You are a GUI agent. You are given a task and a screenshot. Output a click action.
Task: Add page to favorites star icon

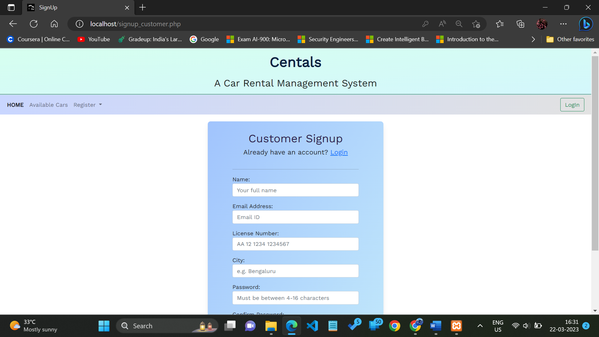(476, 24)
